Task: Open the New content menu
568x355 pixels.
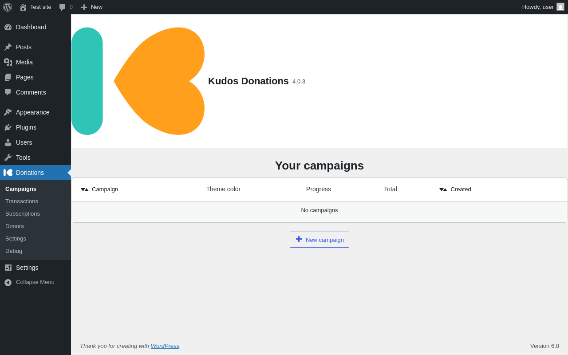Action: [x=91, y=7]
